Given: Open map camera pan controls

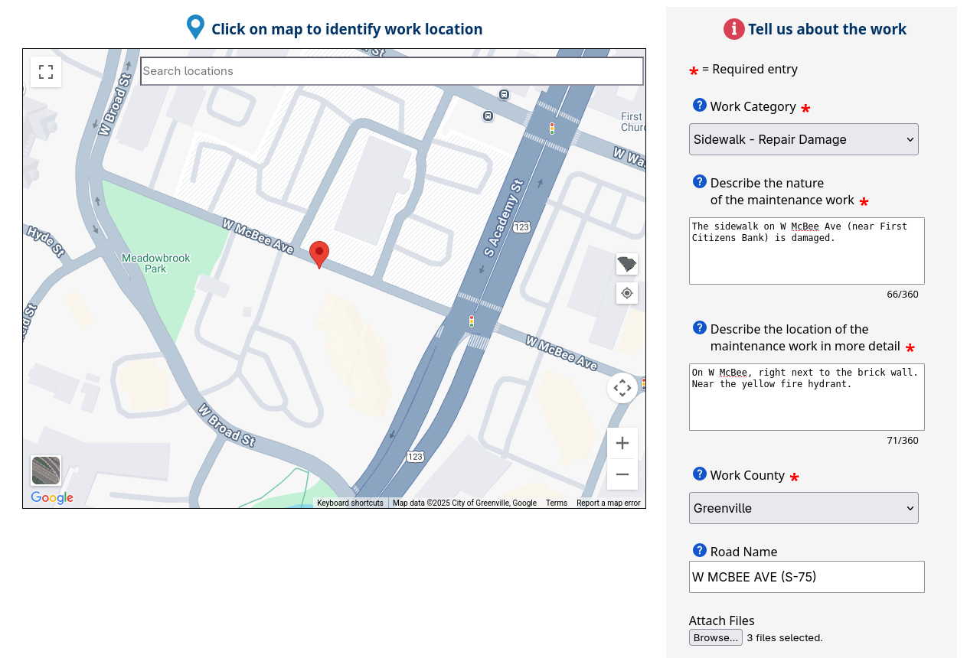Looking at the screenshot, I should coord(622,388).
